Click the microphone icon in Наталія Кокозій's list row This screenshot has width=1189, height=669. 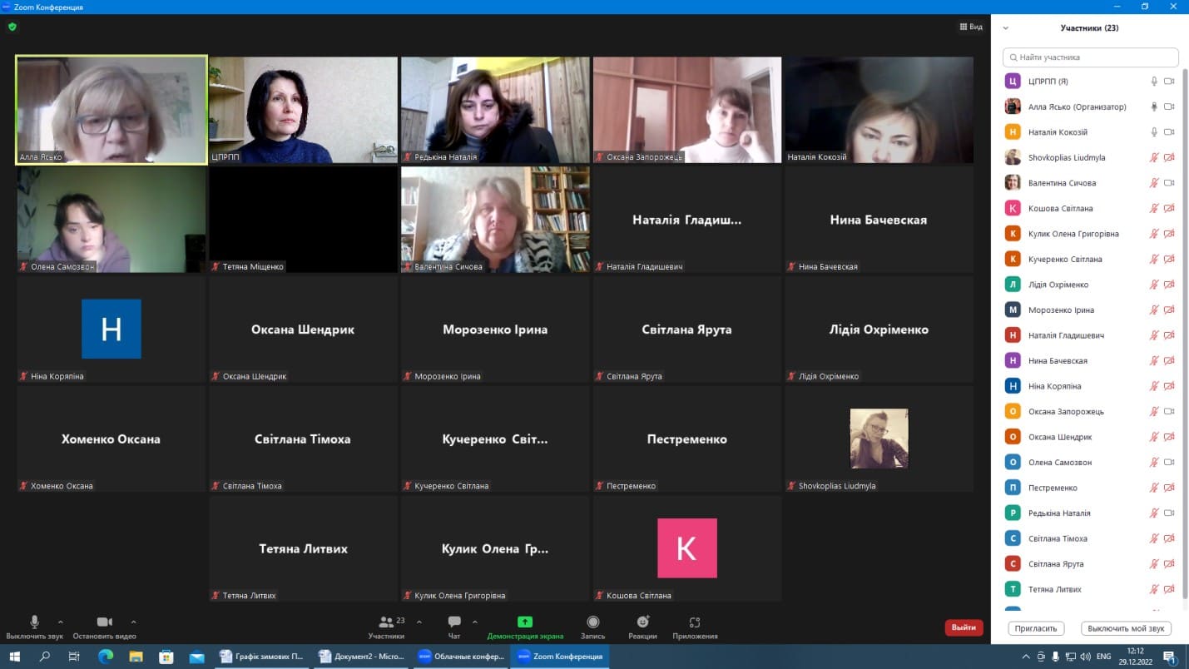point(1154,132)
